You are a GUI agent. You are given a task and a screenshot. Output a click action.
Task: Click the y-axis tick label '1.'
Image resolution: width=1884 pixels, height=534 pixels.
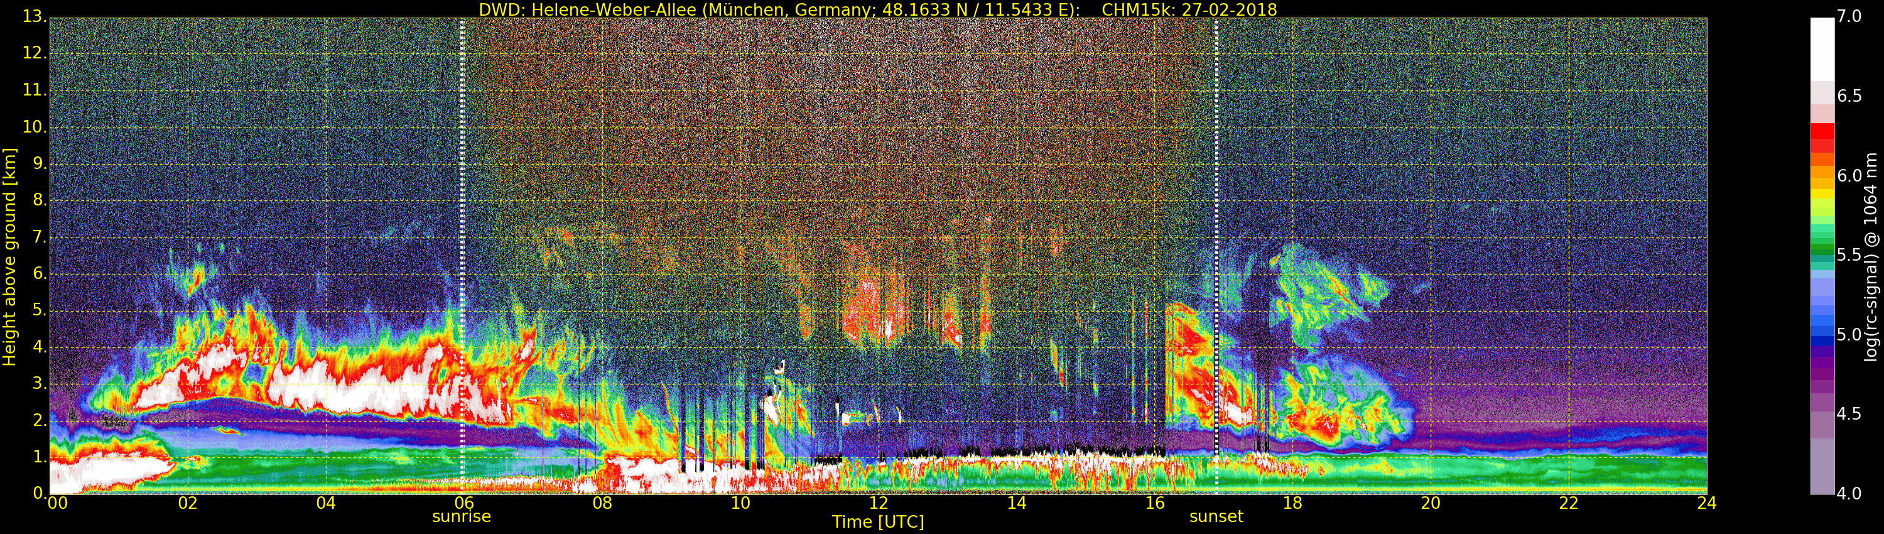coord(40,457)
